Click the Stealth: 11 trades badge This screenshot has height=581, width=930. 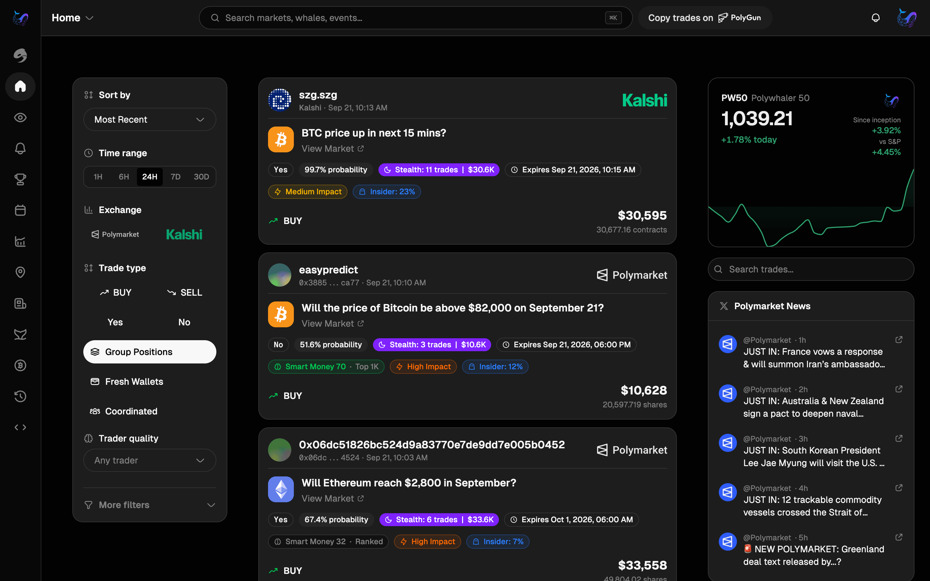coord(439,170)
